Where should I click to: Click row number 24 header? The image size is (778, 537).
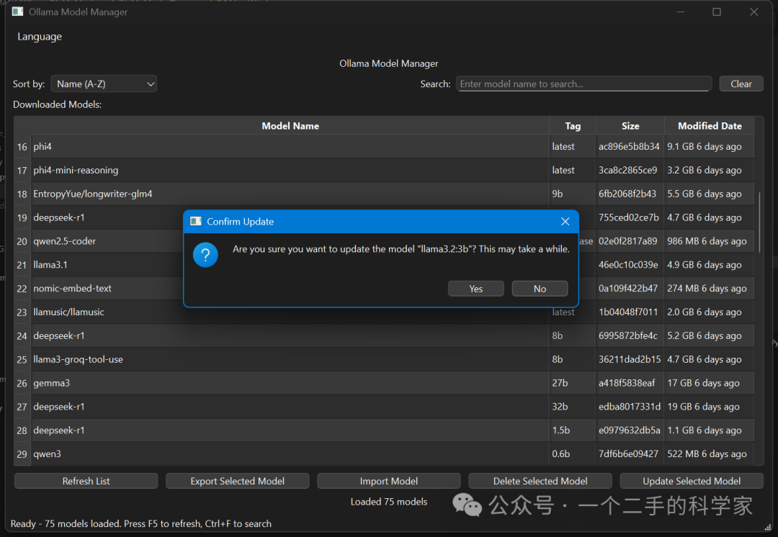(x=22, y=335)
